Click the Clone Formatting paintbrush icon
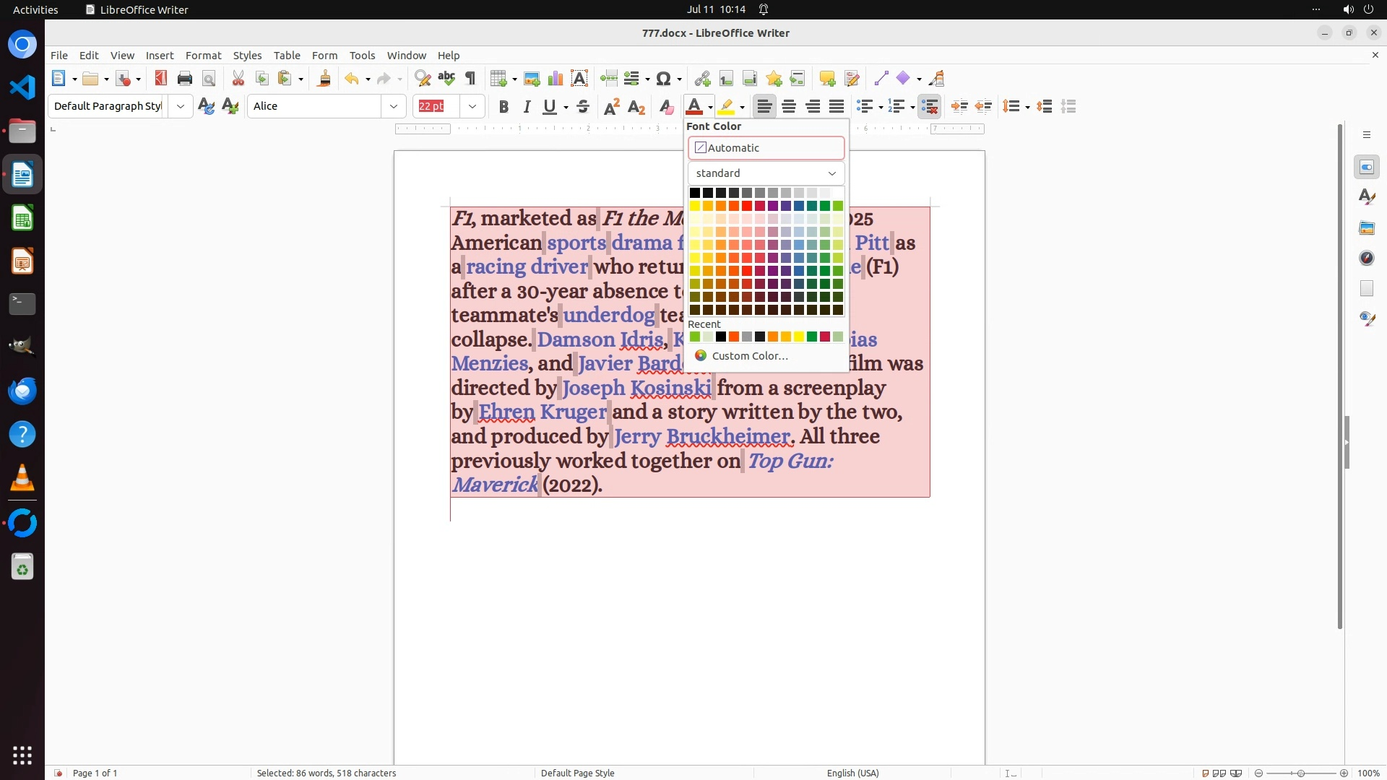1387x780 pixels. pos(324,79)
